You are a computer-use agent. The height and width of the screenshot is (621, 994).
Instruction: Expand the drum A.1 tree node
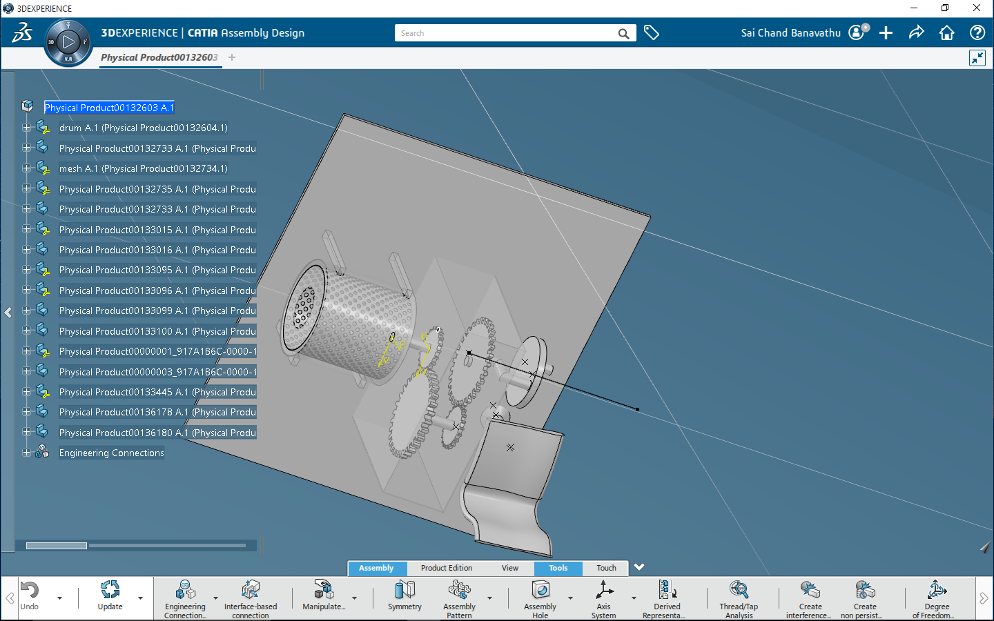click(x=26, y=128)
